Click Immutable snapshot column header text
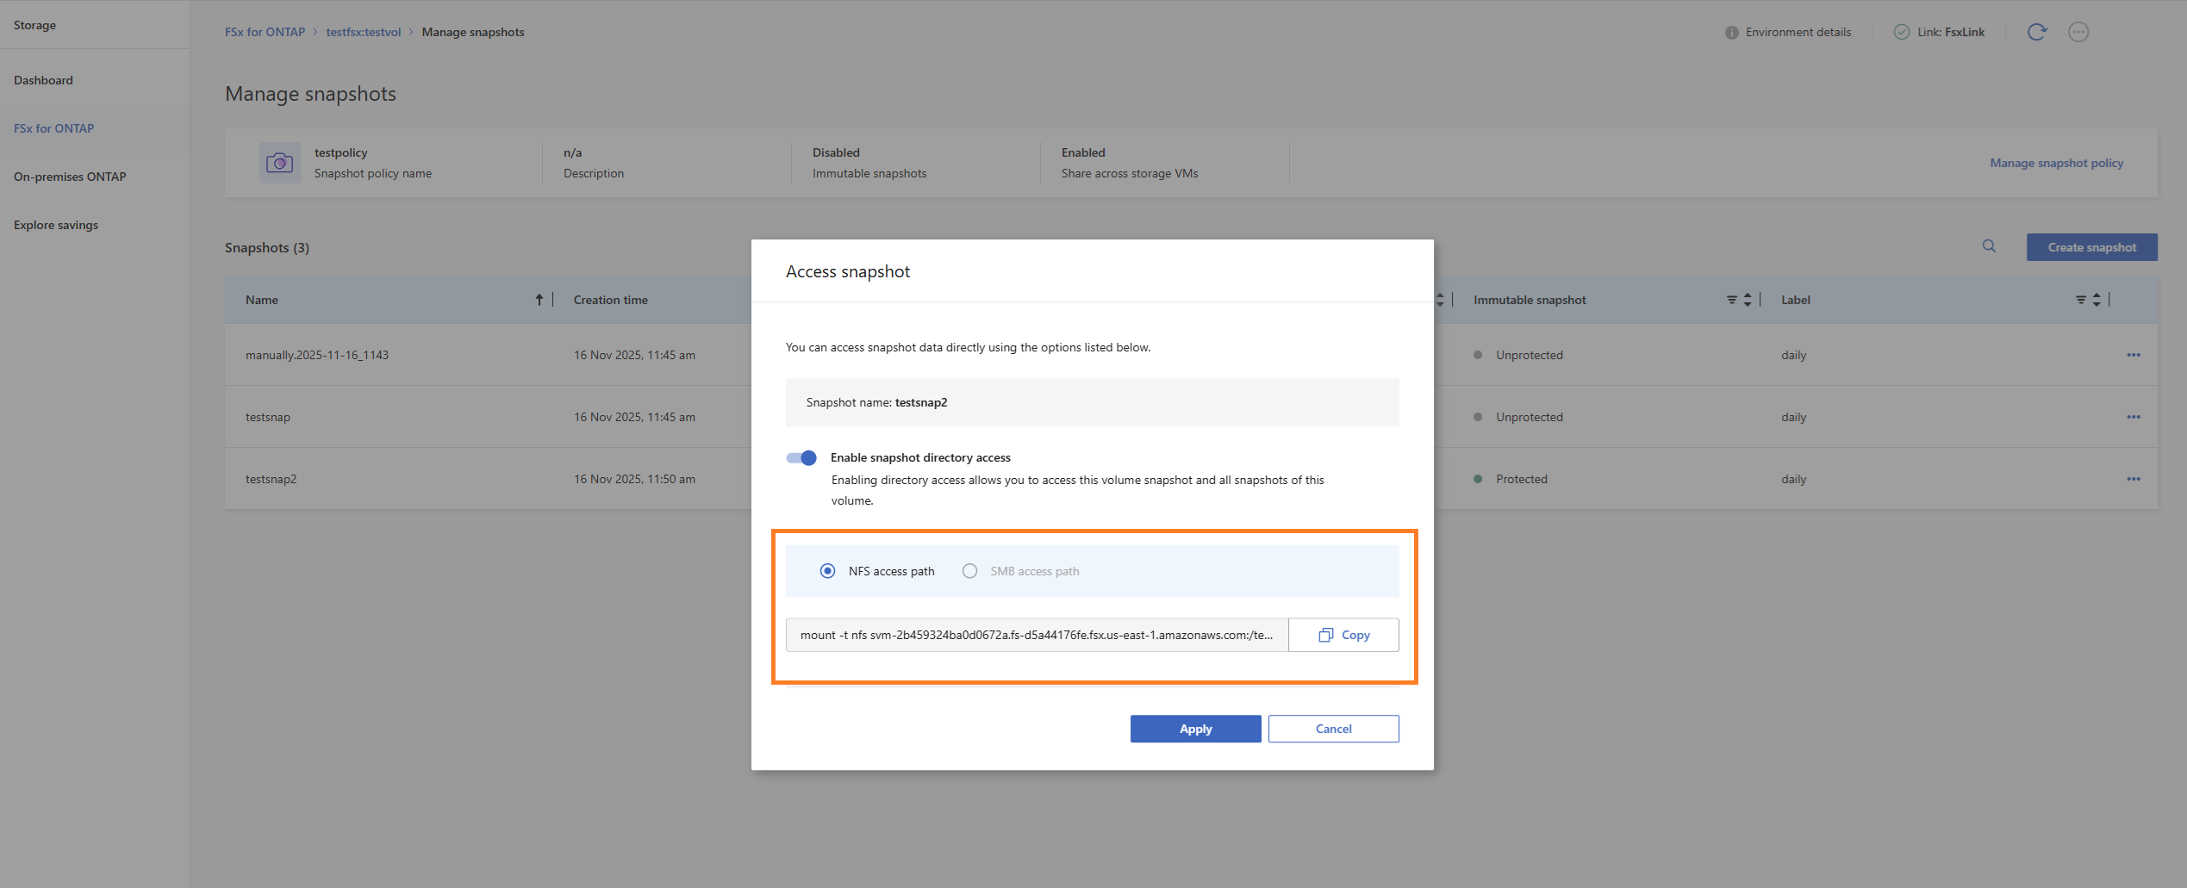2187x888 pixels. tap(1530, 300)
